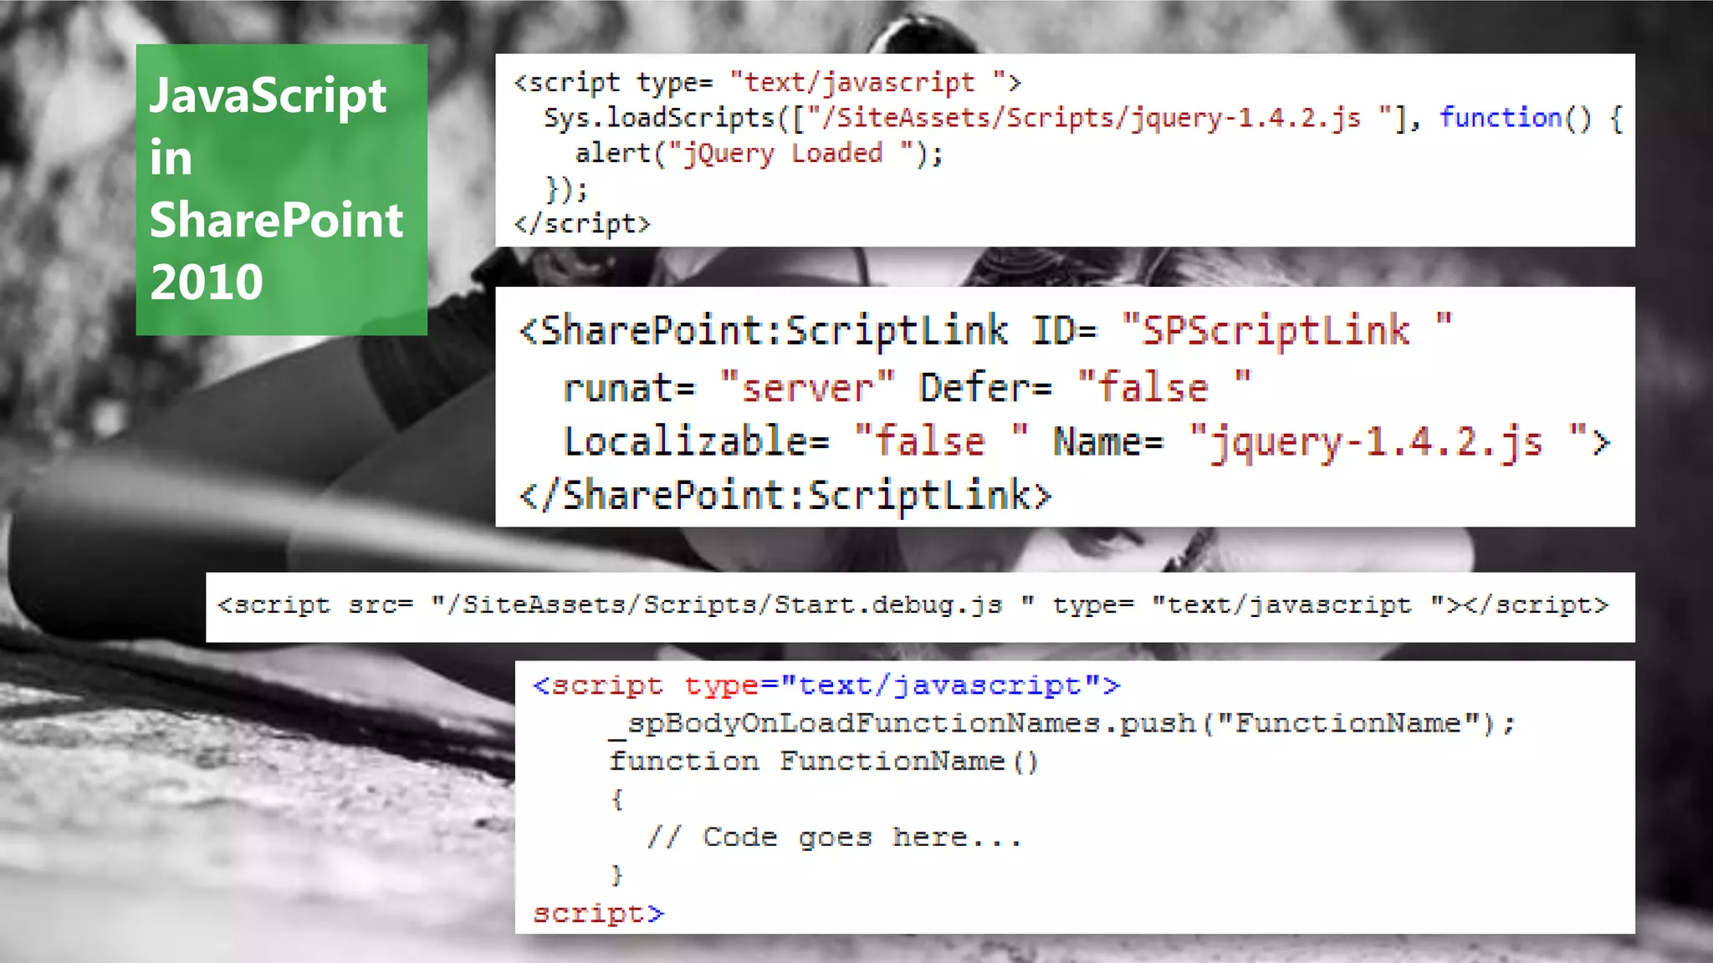Click the 'runat="server" Defer="false"' line
The image size is (1713, 963).
click(x=907, y=388)
